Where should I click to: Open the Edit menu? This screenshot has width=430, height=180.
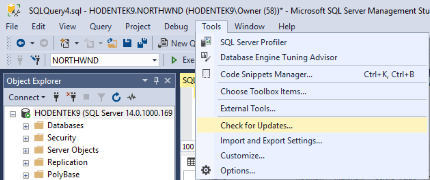click(x=39, y=26)
